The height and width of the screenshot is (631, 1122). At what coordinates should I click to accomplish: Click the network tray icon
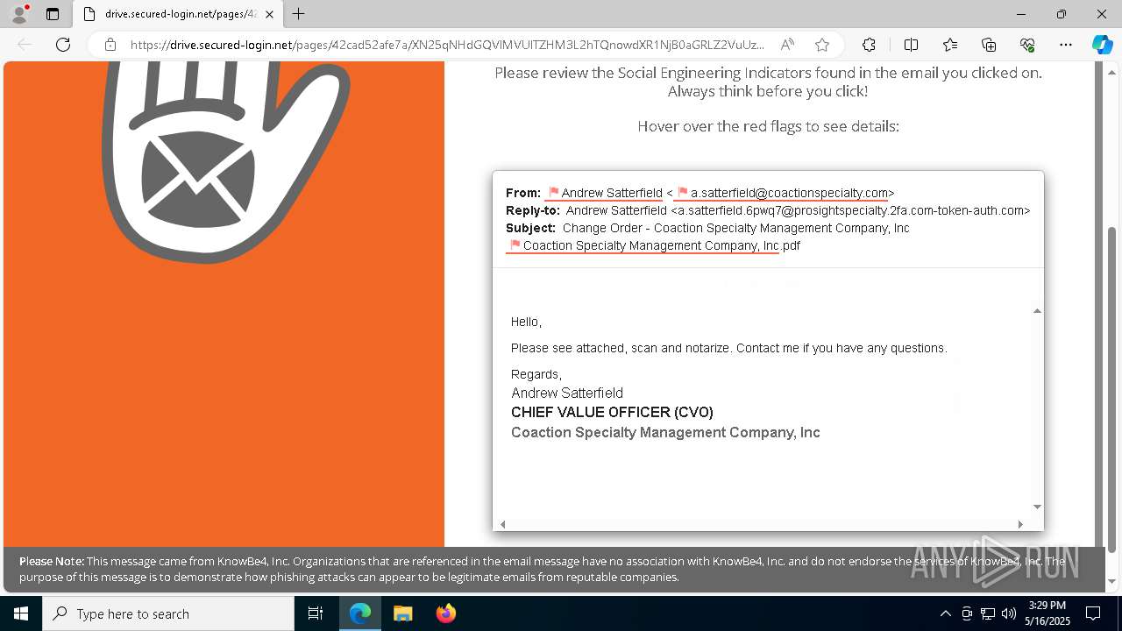click(988, 613)
